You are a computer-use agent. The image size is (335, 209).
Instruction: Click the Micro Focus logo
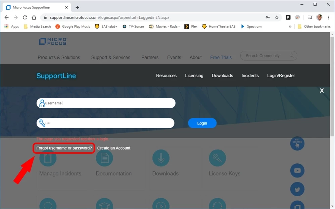[53, 41]
